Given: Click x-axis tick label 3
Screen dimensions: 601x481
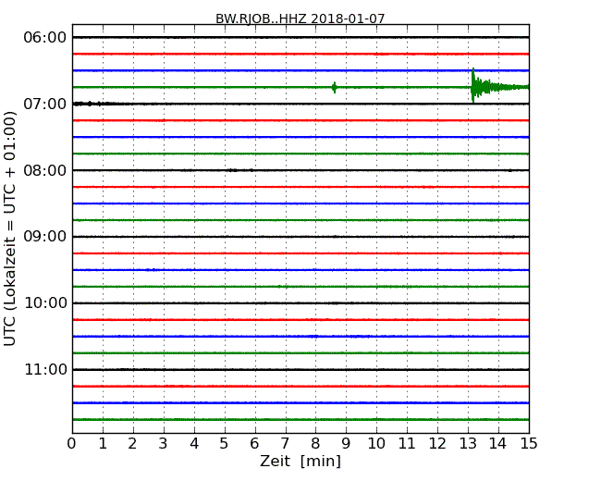Looking at the screenshot, I should (164, 443).
